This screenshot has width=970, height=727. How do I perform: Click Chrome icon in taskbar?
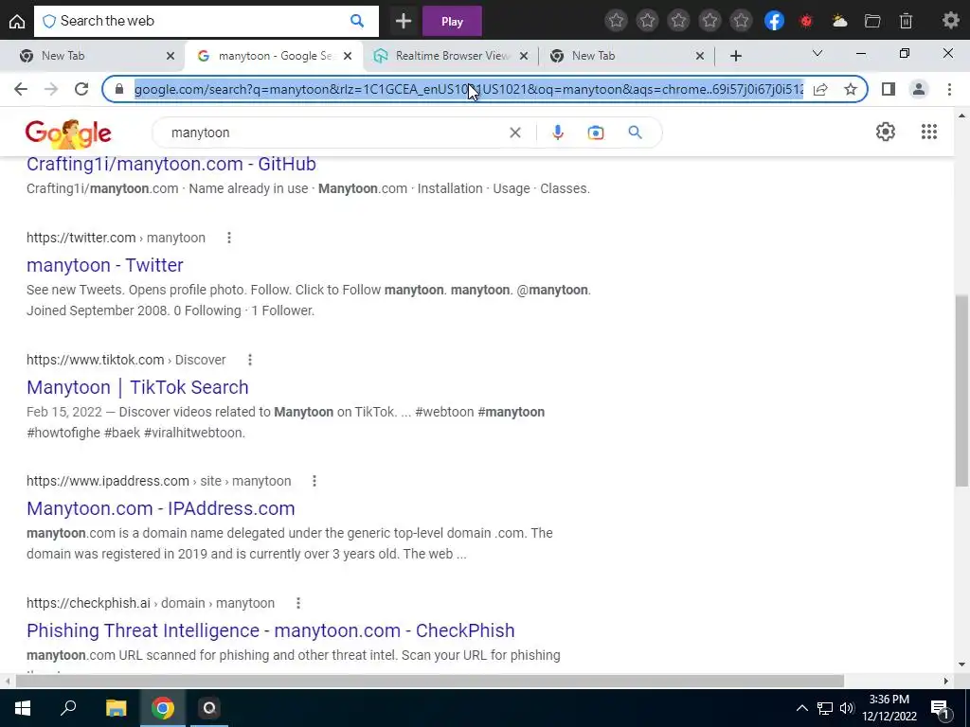[163, 708]
